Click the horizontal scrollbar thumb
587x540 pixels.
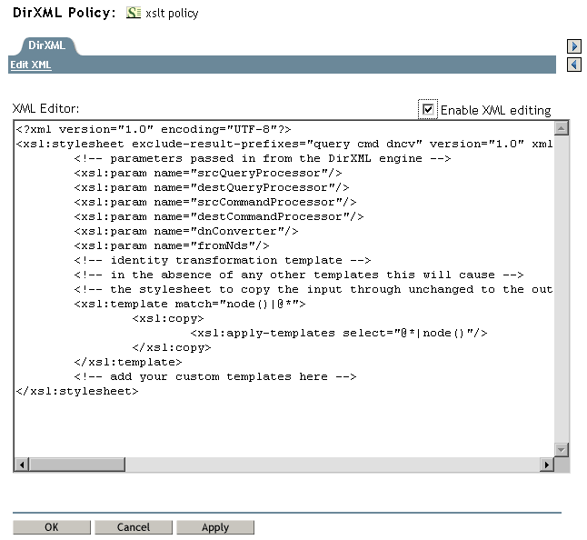point(76,465)
